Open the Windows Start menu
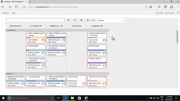This screenshot has height=101, width=180. (3, 98)
